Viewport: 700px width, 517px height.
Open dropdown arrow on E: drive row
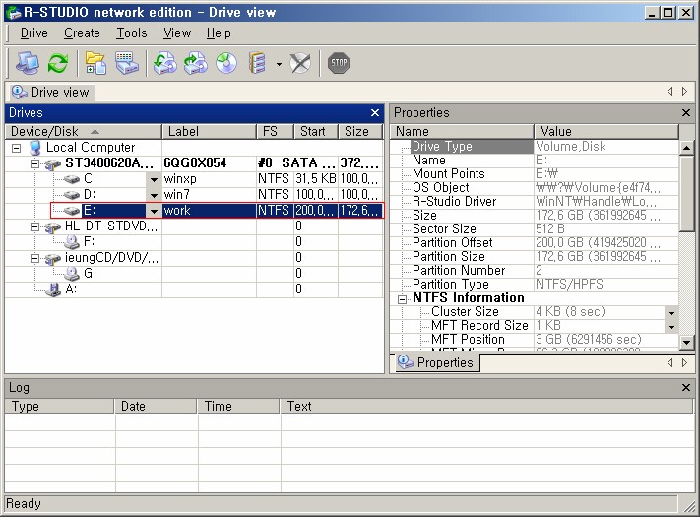coord(154,211)
